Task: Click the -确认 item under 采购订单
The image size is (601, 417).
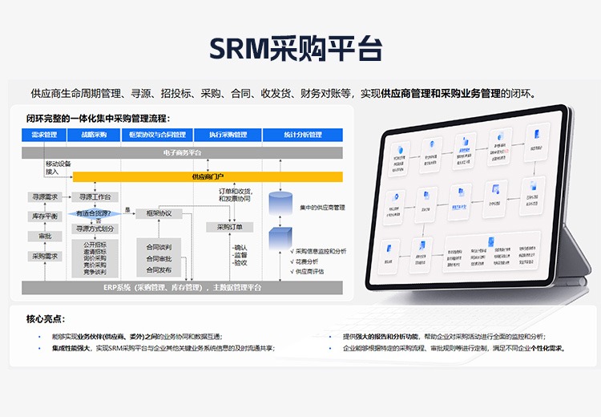Action: [x=240, y=248]
